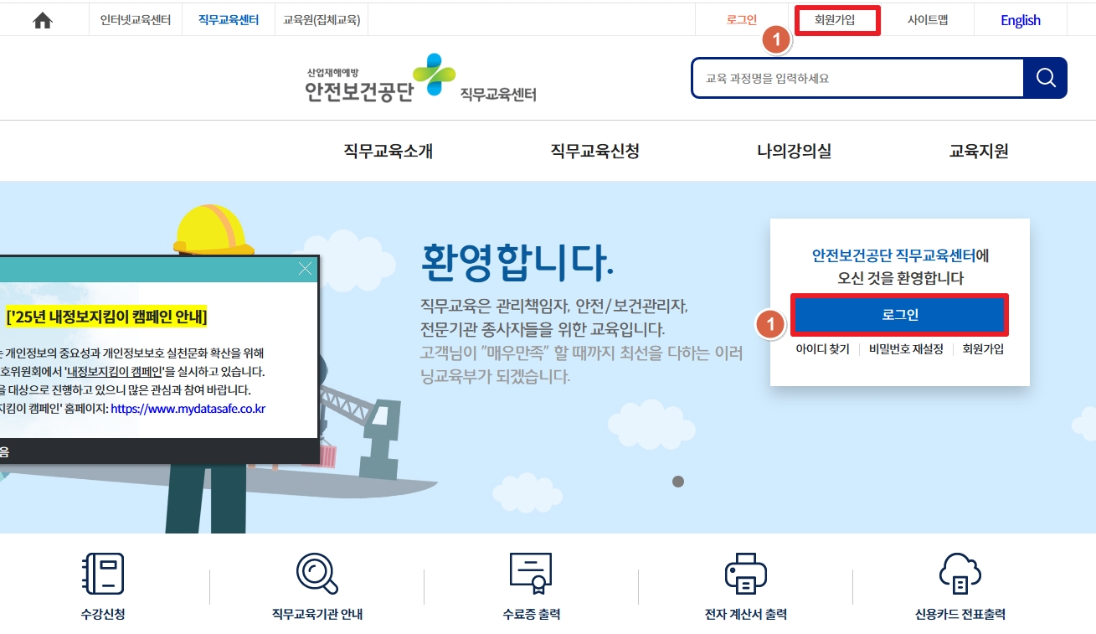Viewport: 1096px width, 634px height.
Task: Click the course name search field
Action: click(x=857, y=79)
